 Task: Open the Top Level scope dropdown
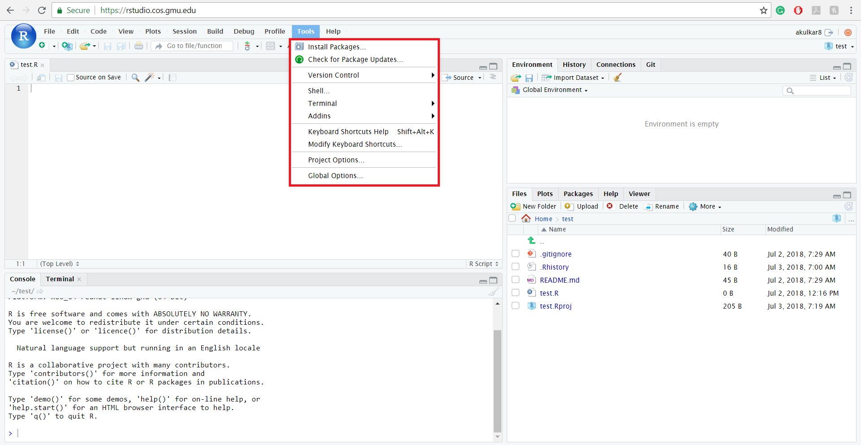pyautogui.click(x=60, y=264)
